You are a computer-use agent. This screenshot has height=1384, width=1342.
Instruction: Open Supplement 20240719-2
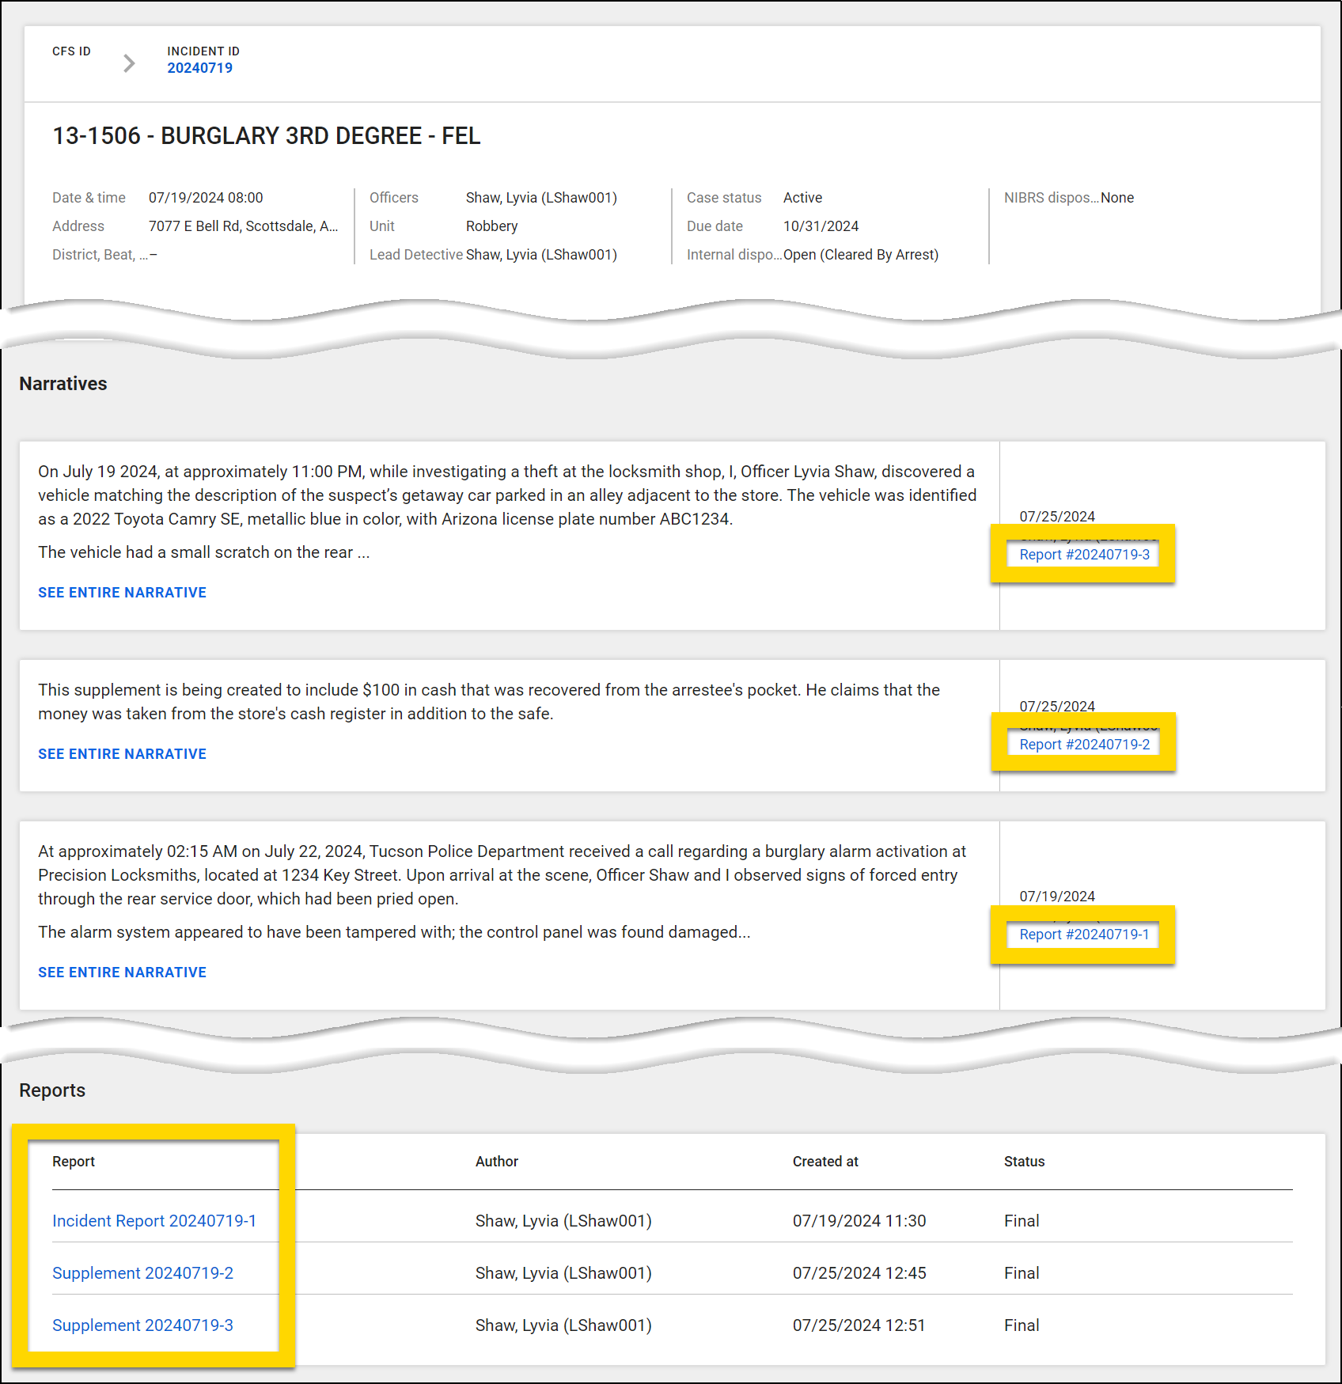point(142,1272)
